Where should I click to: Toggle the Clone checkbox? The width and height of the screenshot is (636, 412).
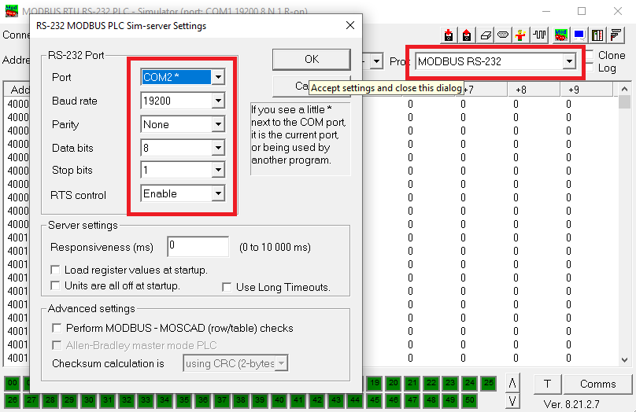pyautogui.click(x=590, y=55)
